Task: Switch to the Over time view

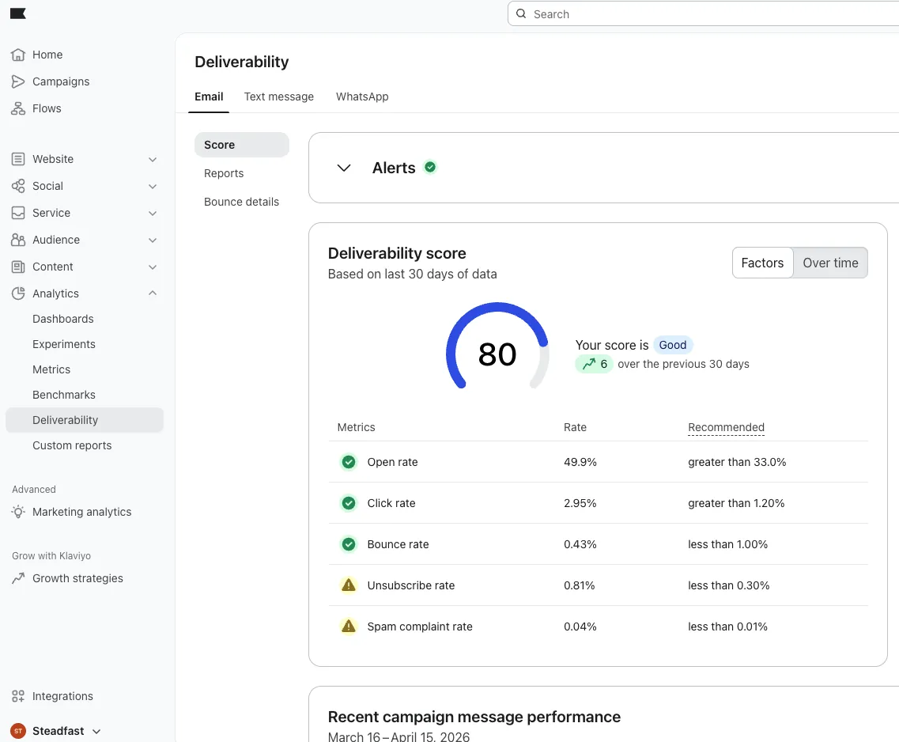Action: coord(830,263)
